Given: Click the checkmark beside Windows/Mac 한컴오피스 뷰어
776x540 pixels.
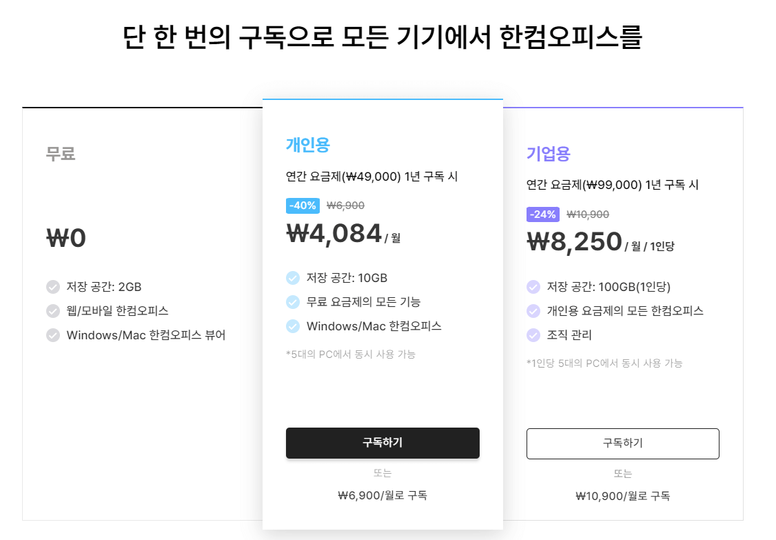Looking at the screenshot, I should [x=53, y=334].
